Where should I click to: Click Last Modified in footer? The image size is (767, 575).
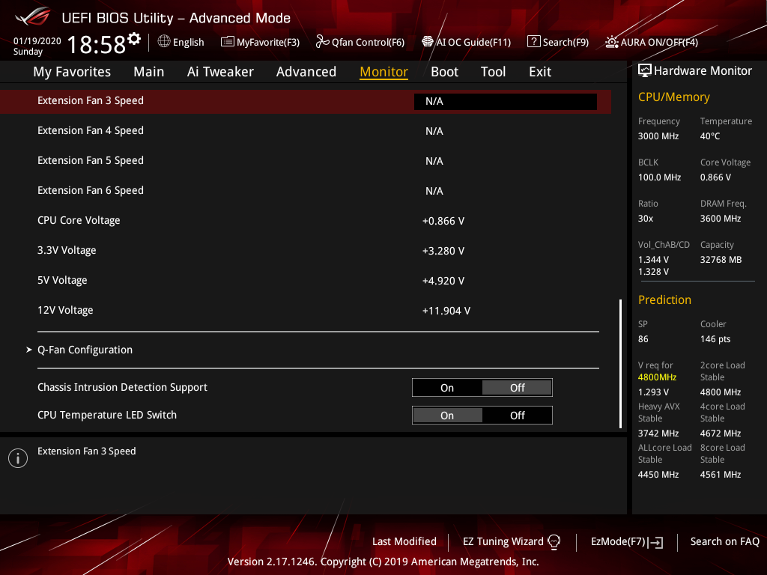[x=404, y=542]
